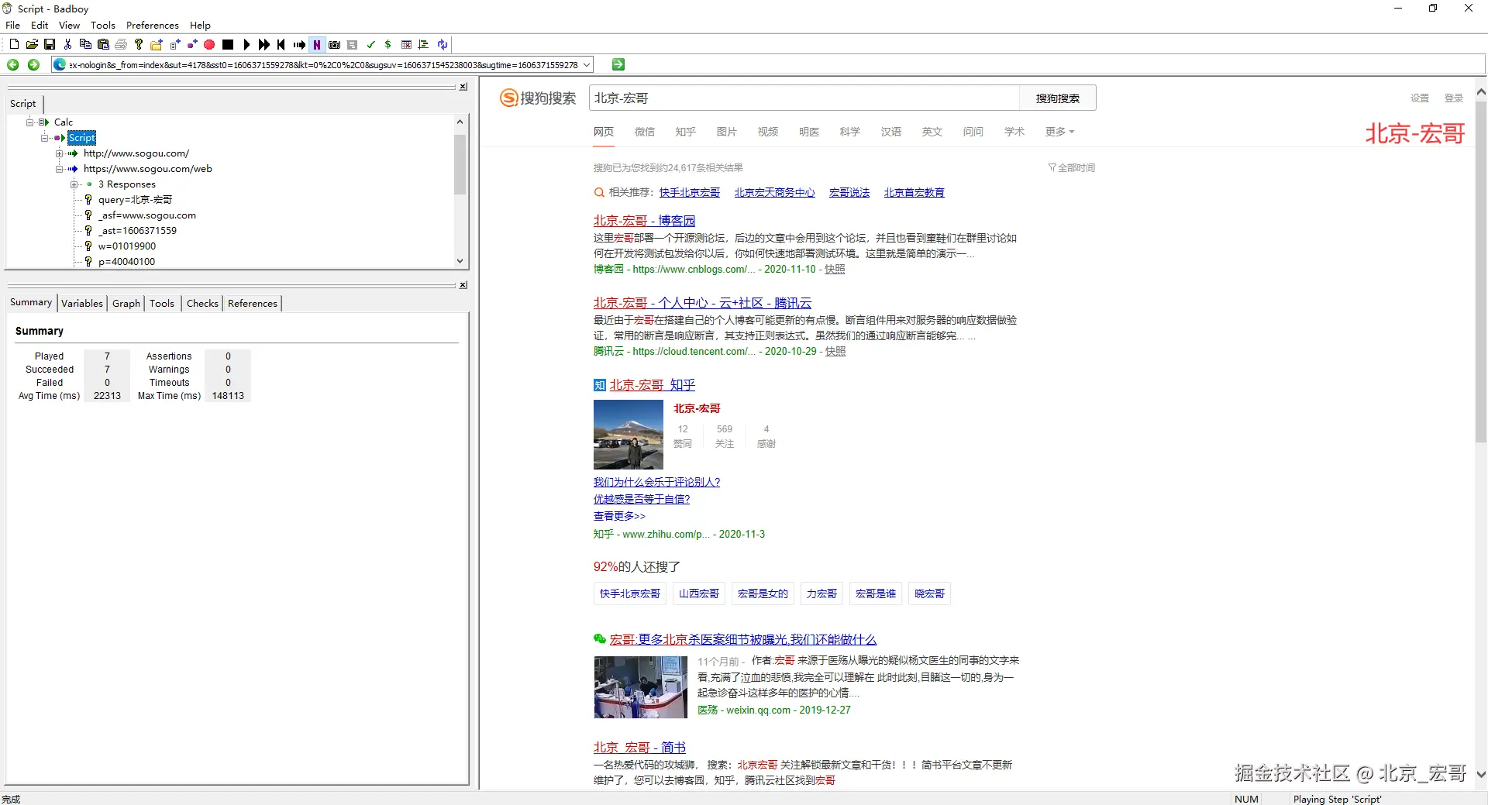Close the Summary pane

[x=463, y=285]
